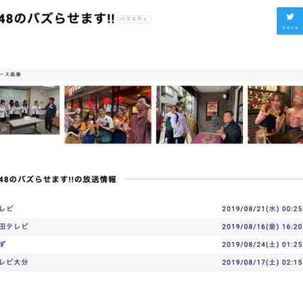Select broadcast time 2019/08/17(土) 02:15
This screenshot has width=303, height=283.
(262, 262)
